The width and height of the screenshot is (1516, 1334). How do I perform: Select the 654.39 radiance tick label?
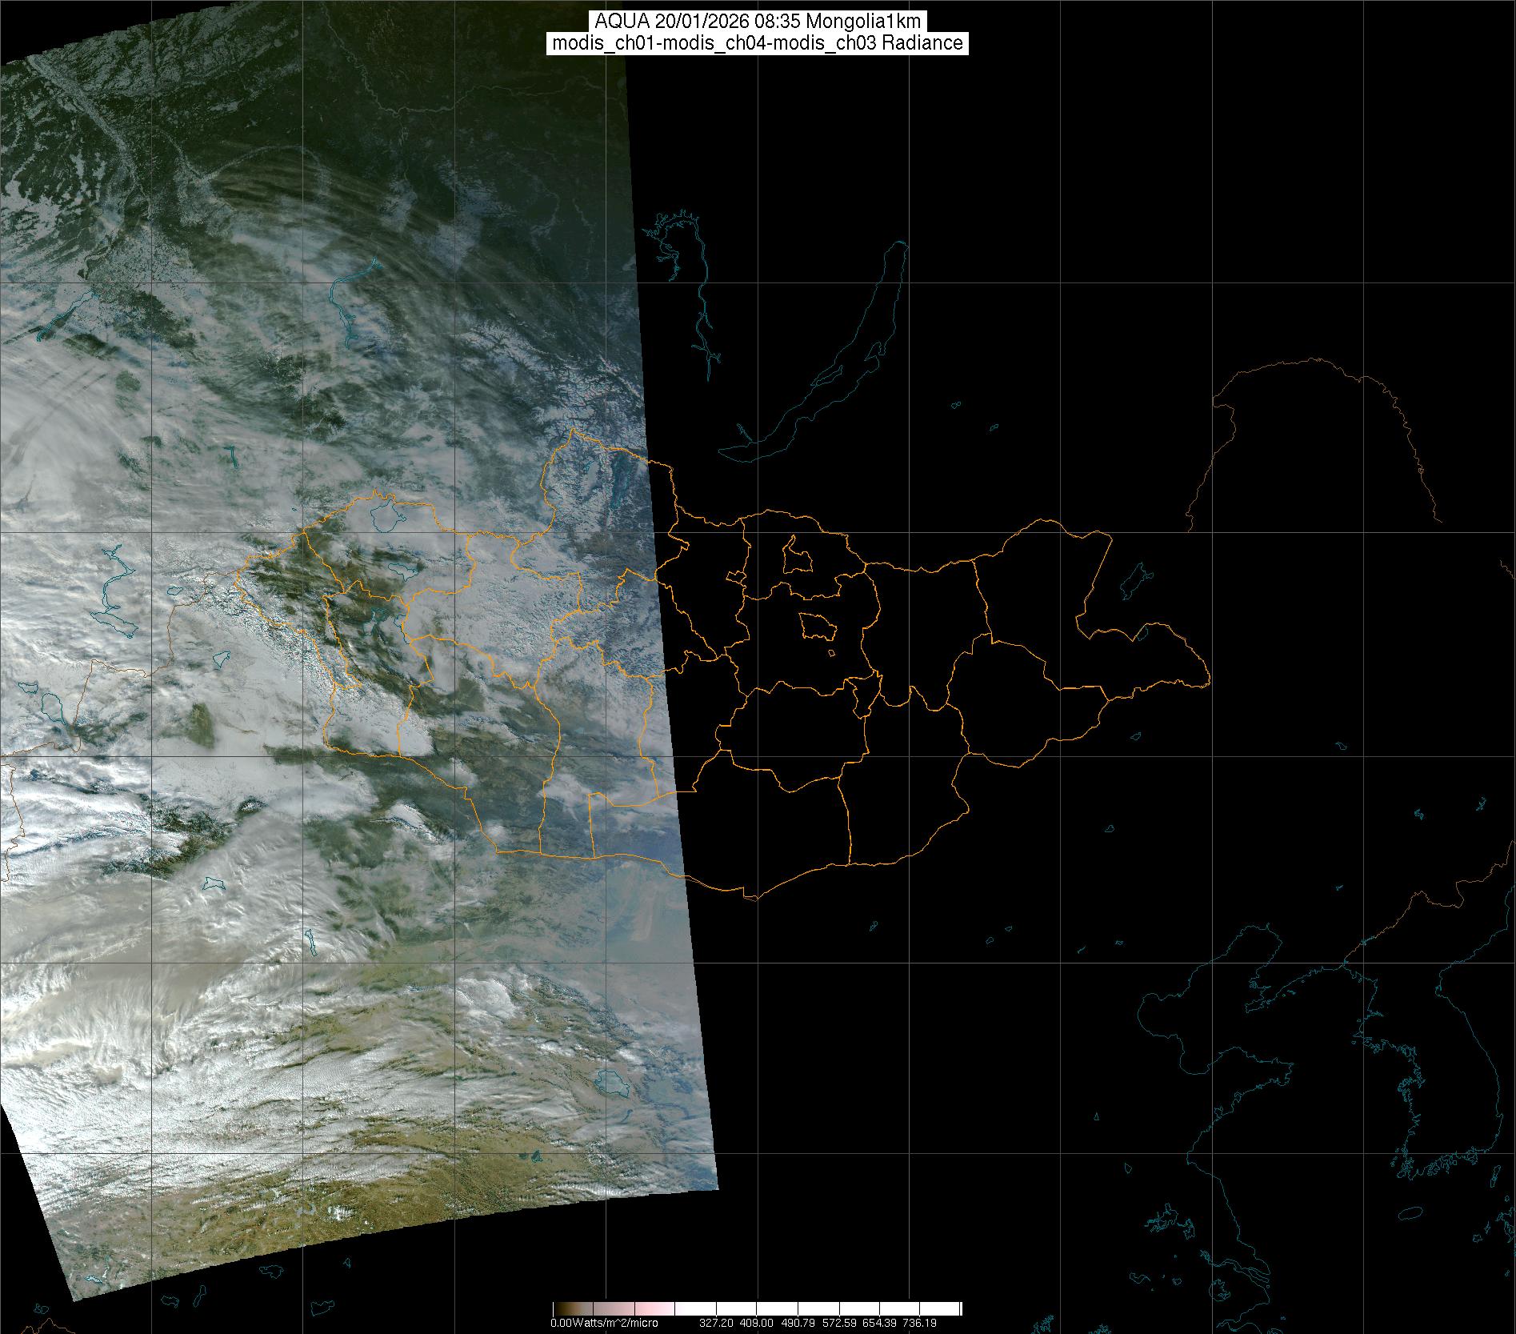(880, 1323)
